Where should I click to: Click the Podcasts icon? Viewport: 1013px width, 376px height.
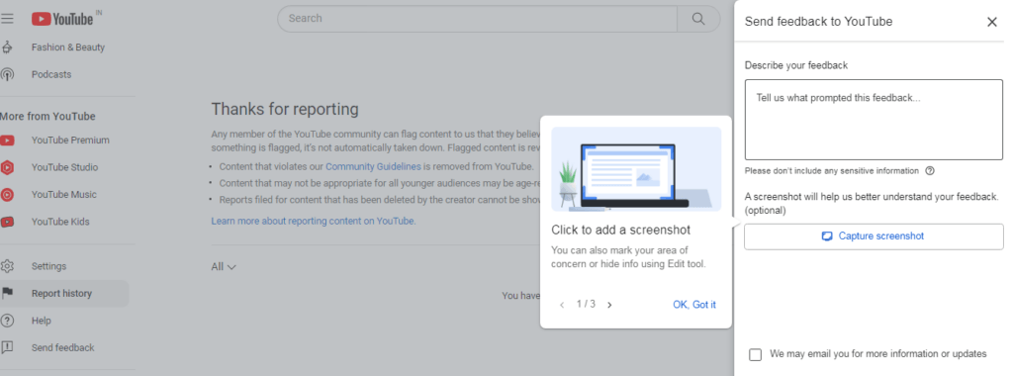tap(7, 74)
